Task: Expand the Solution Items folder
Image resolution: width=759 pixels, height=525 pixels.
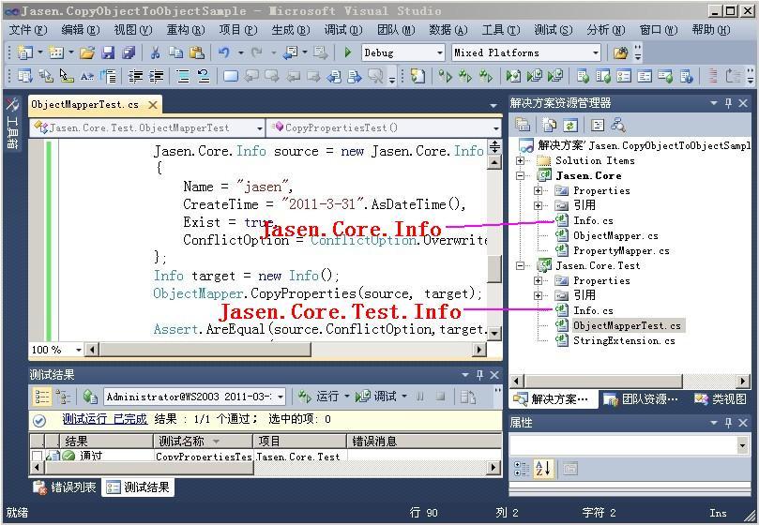Action: click(521, 160)
